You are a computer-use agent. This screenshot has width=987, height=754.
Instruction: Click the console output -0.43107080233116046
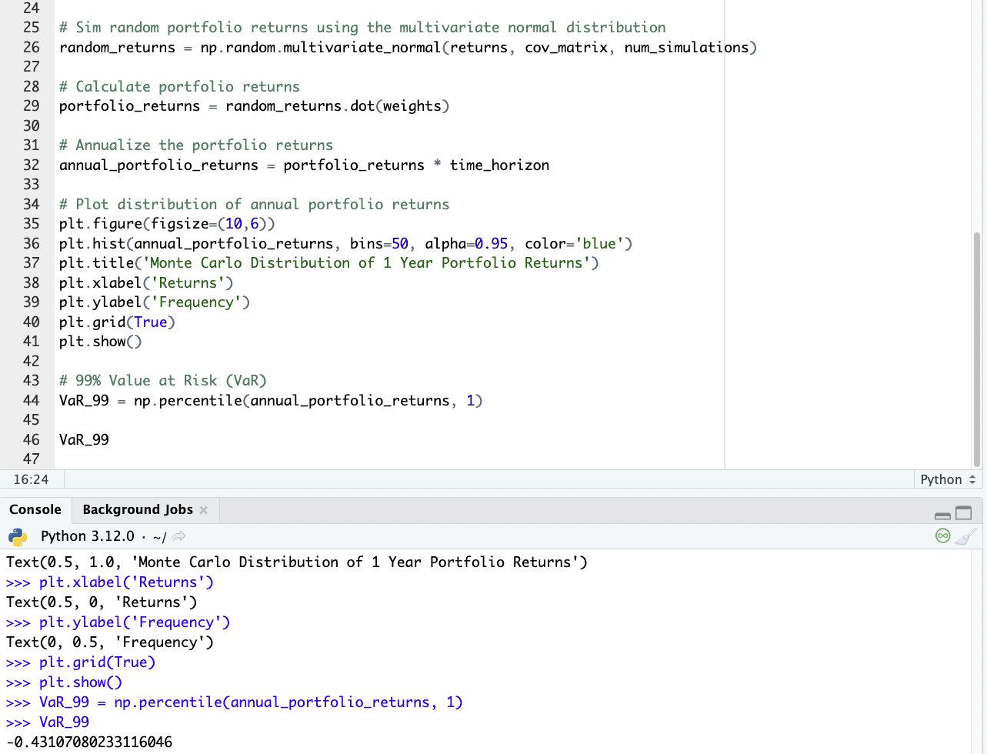pyautogui.click(x=89, y=742)
